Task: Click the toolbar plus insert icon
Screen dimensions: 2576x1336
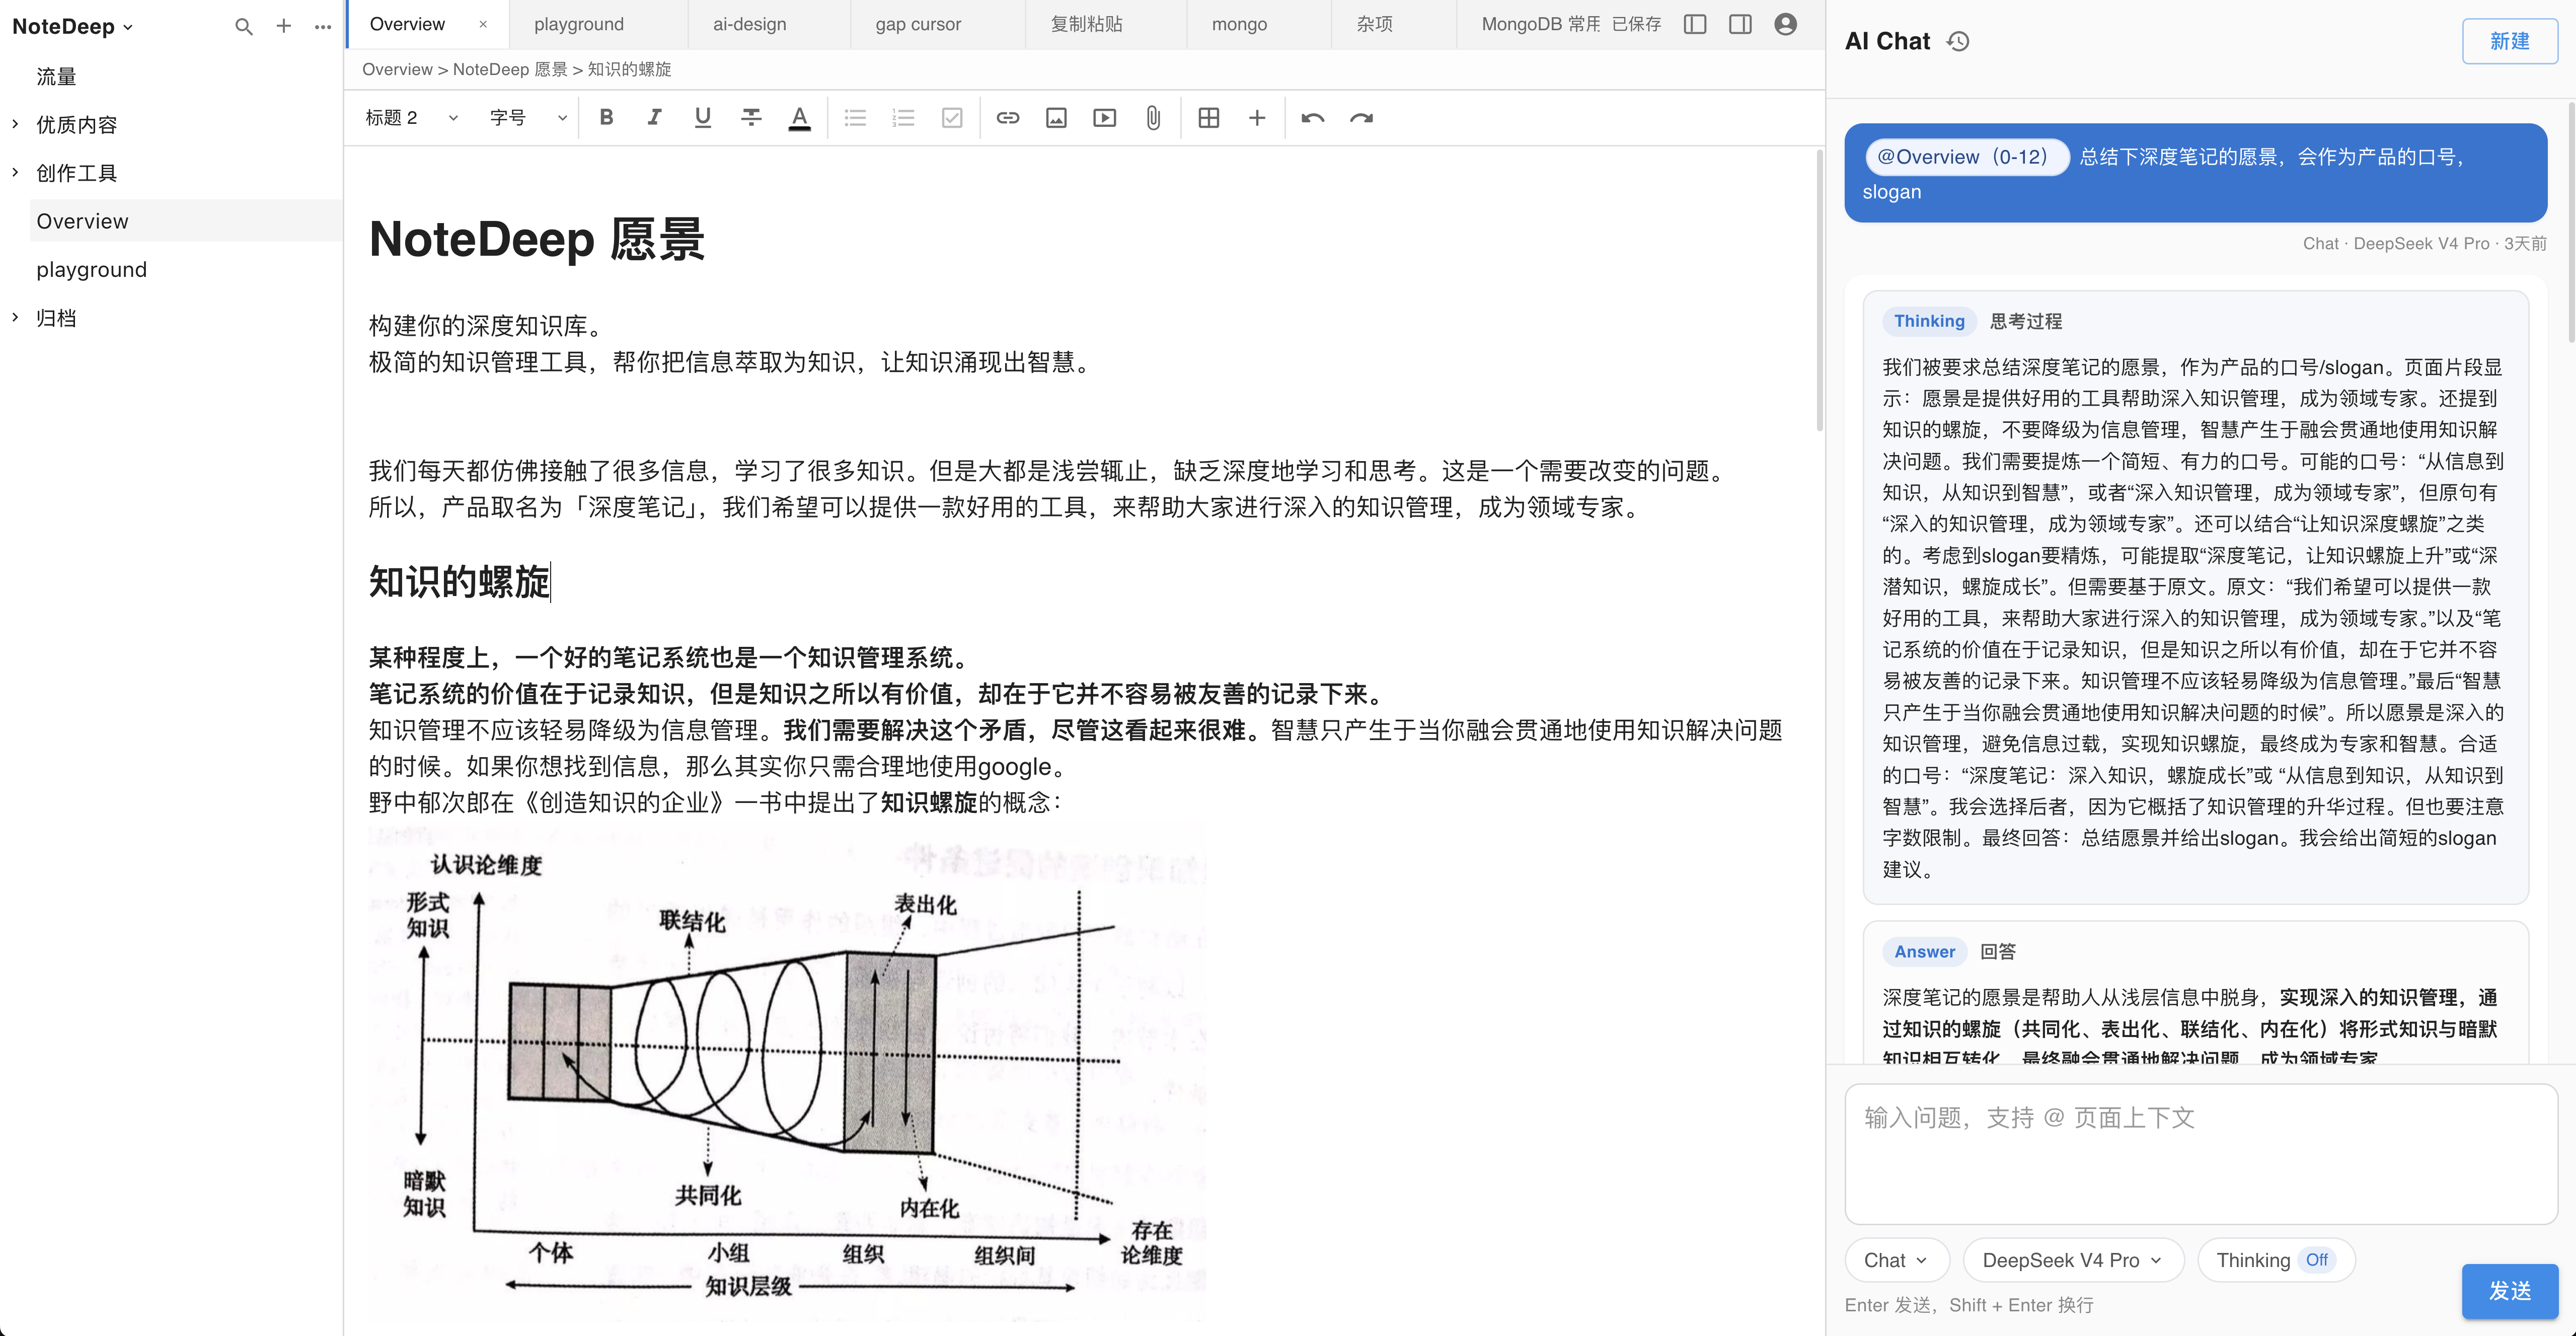Action: (x=1257, y=118)
